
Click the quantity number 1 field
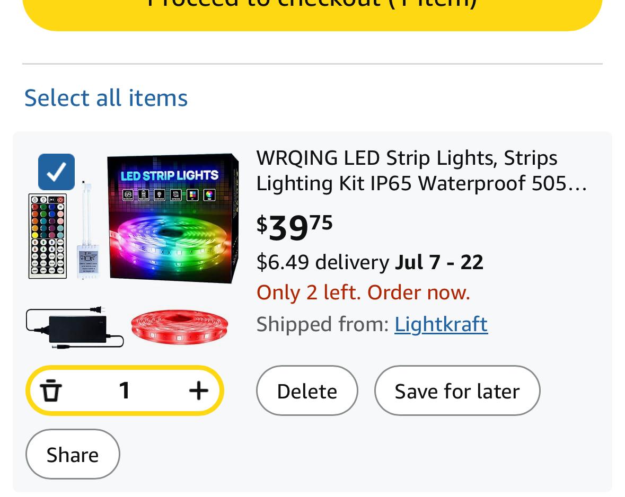(125, 391)
